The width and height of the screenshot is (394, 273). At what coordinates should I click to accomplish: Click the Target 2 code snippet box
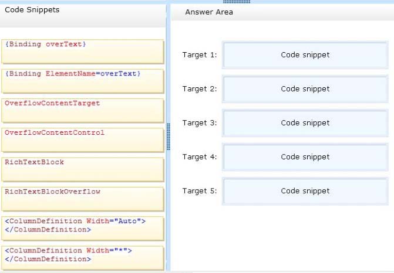tap(305, 89)
